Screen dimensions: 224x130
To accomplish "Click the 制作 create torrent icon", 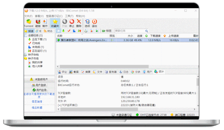I will 45,23.
